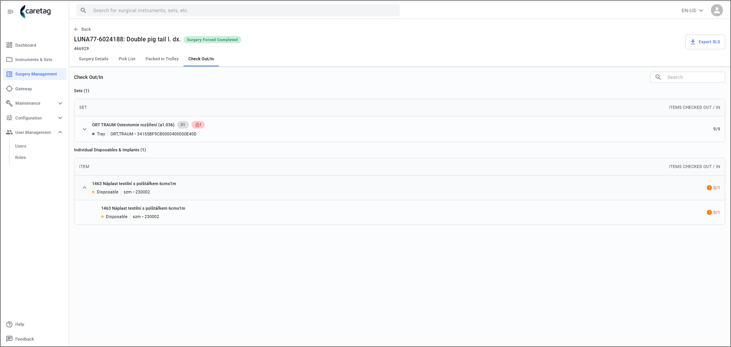
Task: Open the Feedback link
Action: [x=24, y=339]
